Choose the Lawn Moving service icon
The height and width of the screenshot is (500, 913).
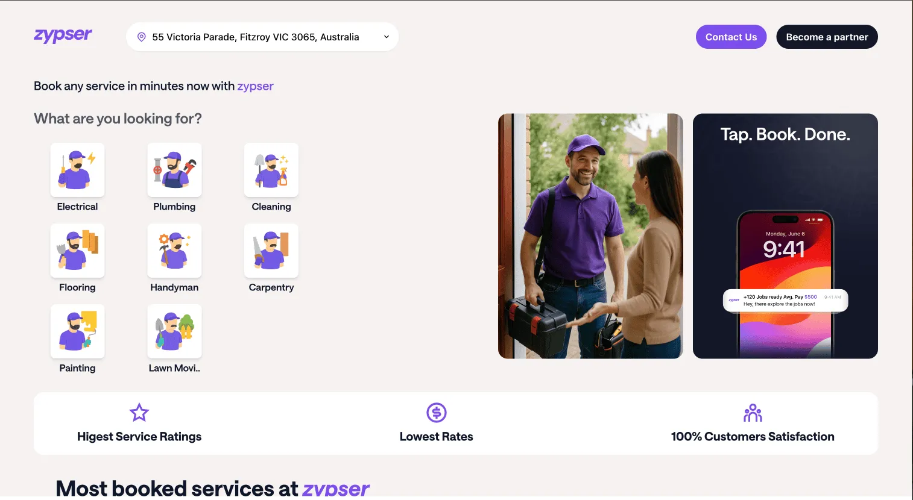[x=174, y=331]
